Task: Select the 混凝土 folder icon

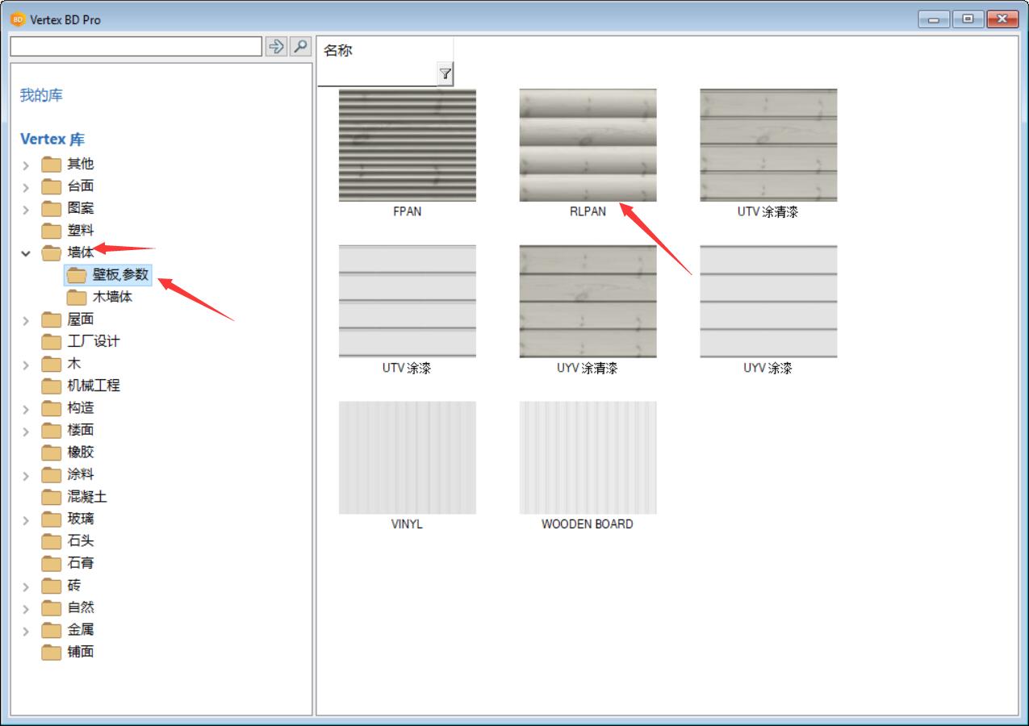Action: [x=52, y=497]
